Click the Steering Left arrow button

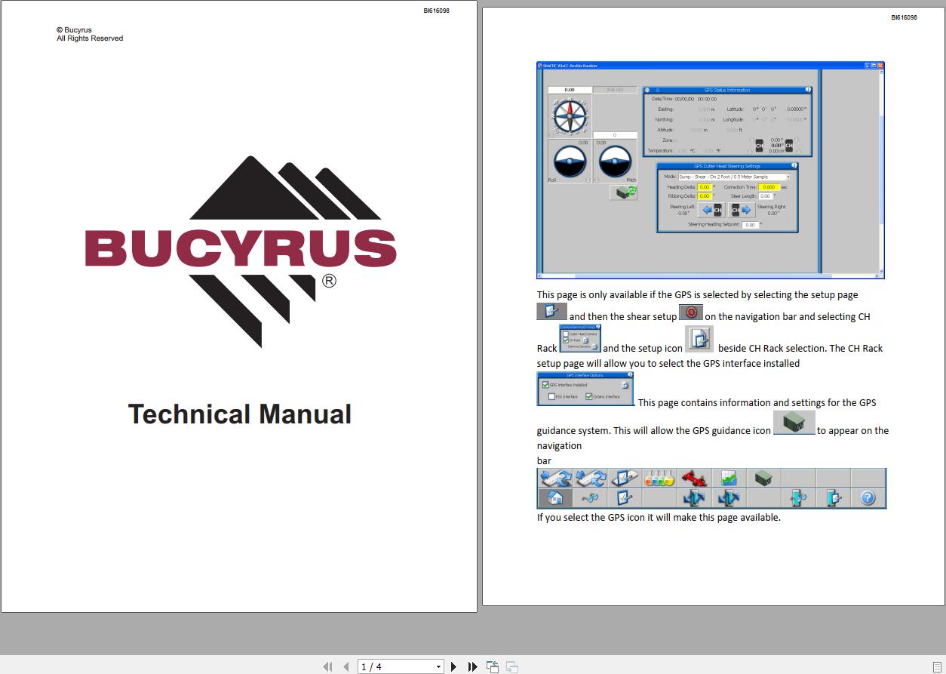click(x=711, y=211)
